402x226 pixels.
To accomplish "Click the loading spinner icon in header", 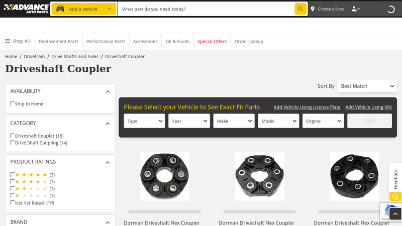I will pos(391,10).
